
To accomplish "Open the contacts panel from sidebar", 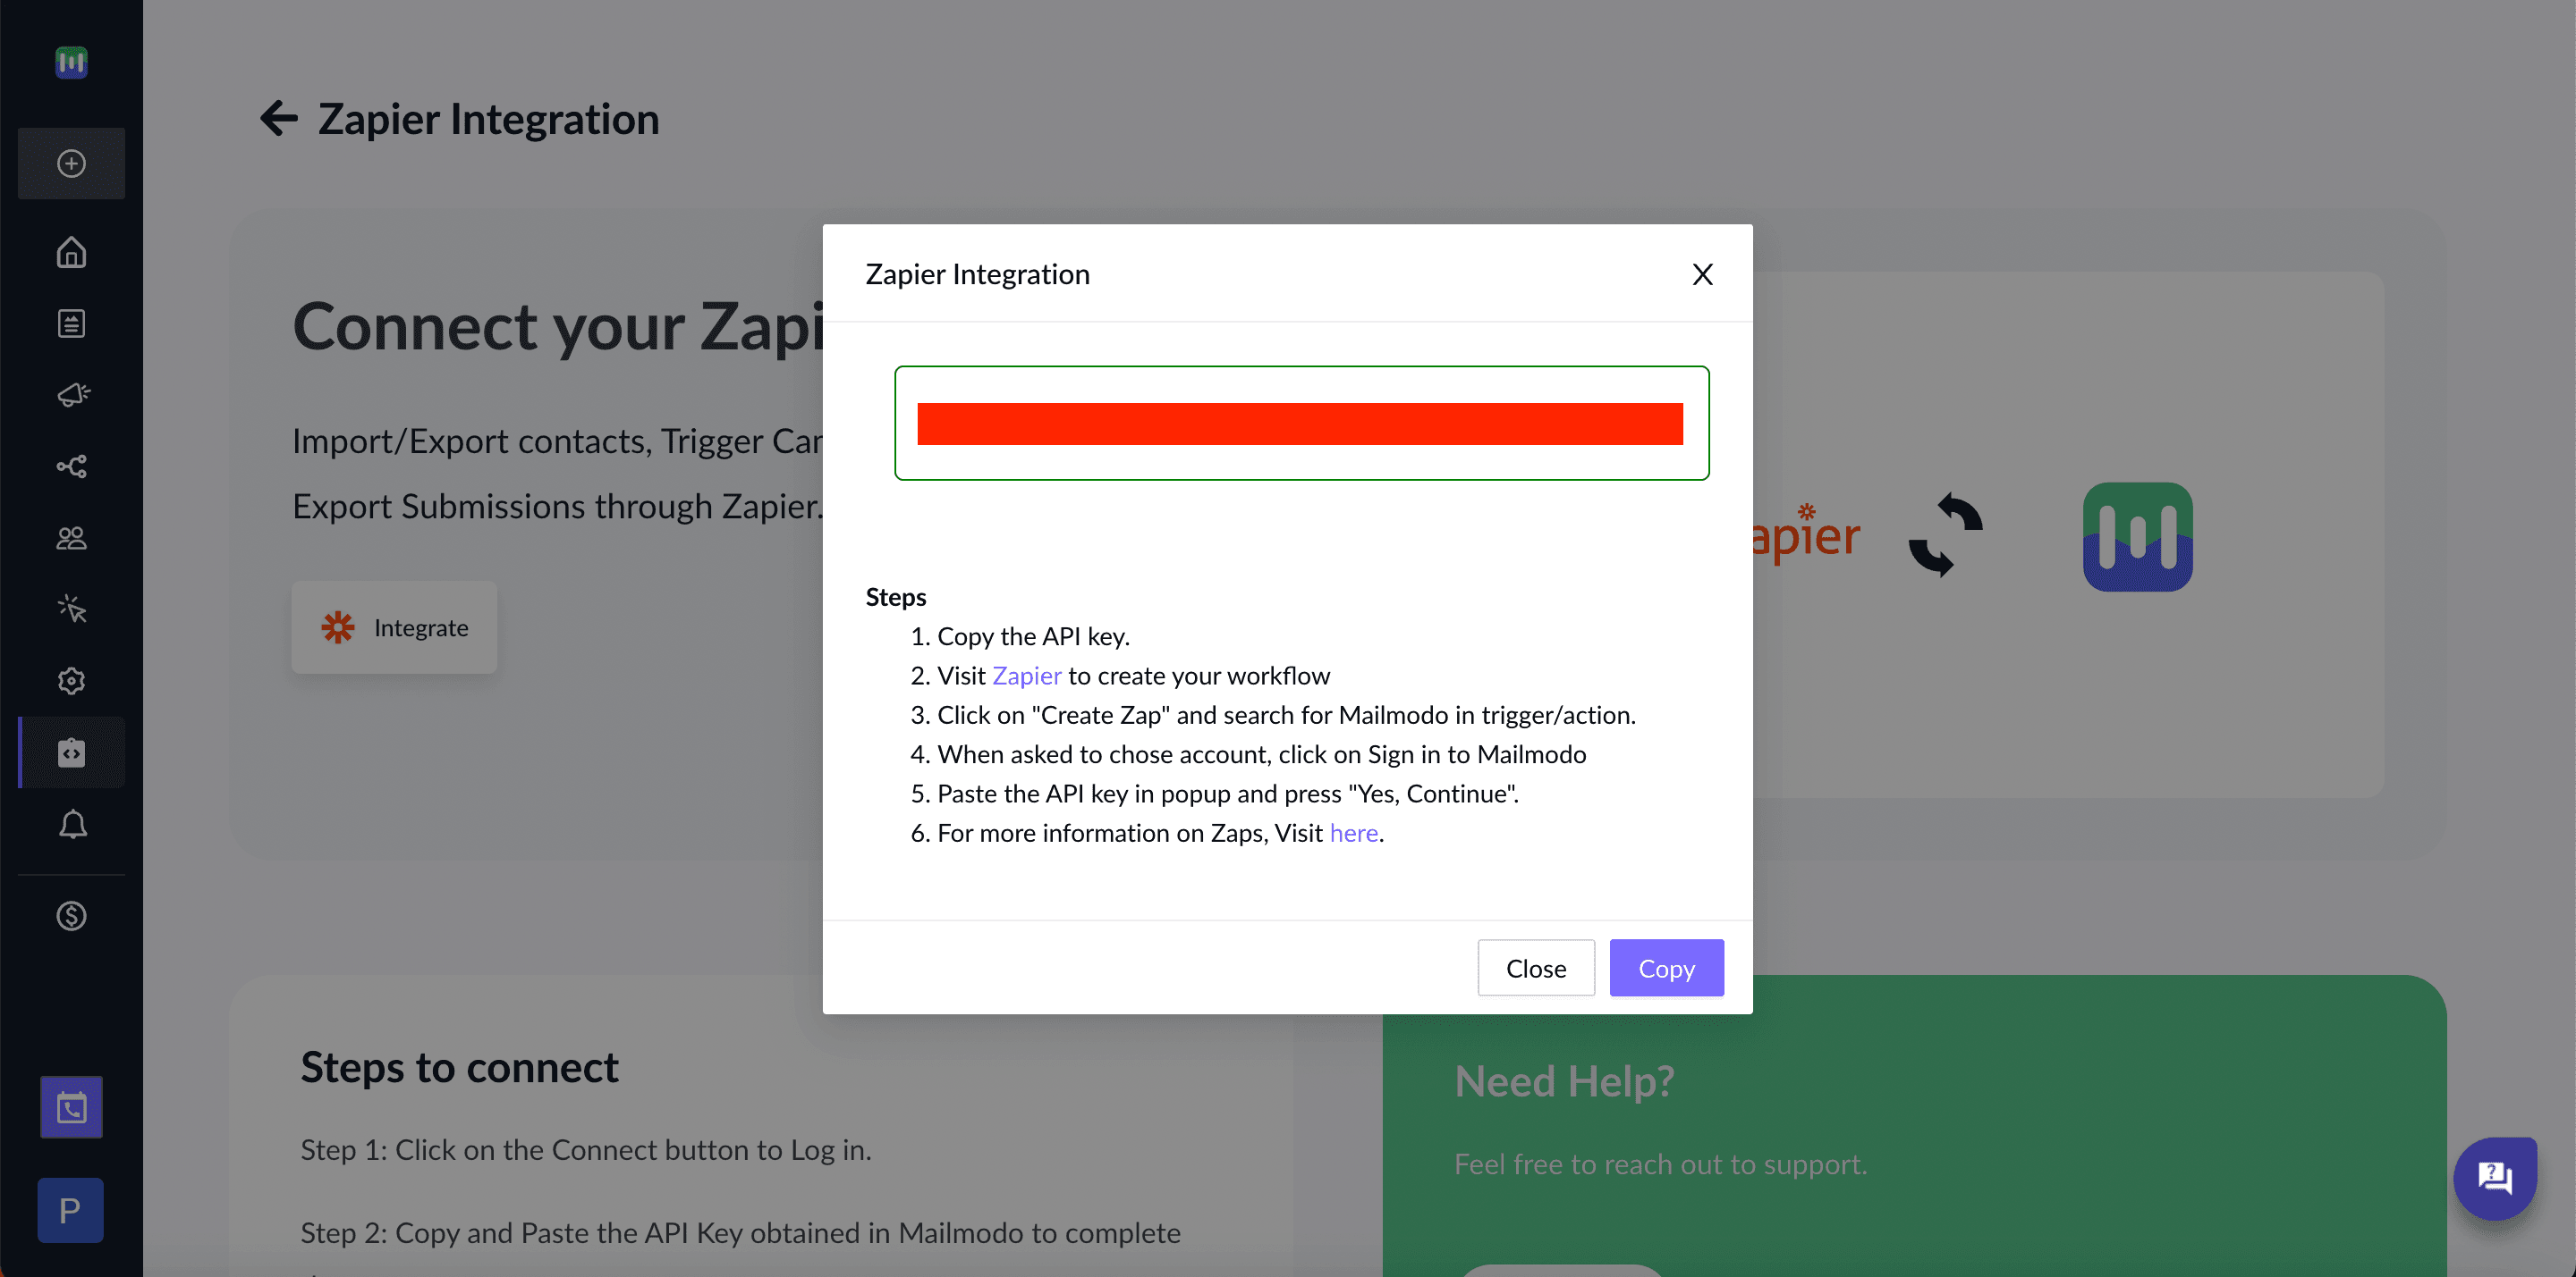I will pyautogui.click(x=71, y=539).
